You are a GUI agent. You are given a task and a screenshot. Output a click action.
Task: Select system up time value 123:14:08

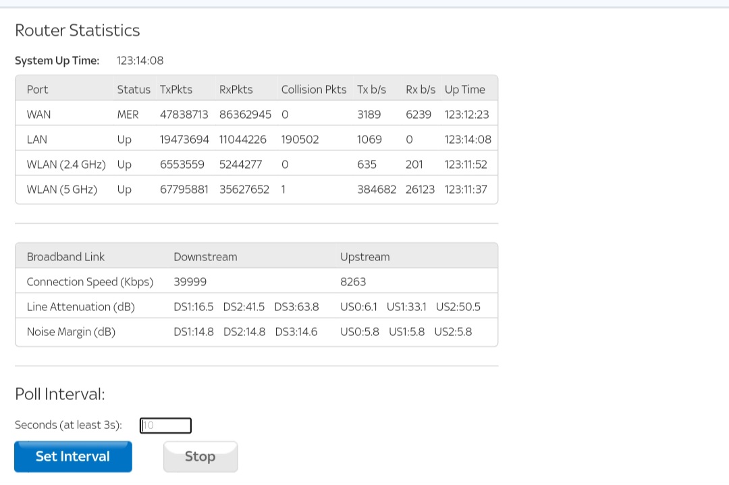tap(140, 61)
